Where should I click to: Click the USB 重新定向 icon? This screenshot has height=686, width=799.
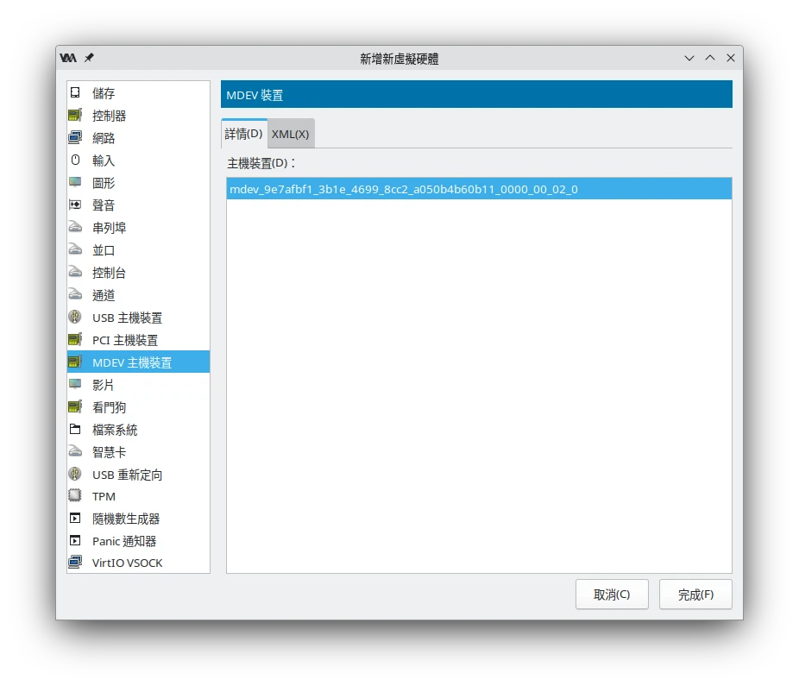click(x=75, y=474)
